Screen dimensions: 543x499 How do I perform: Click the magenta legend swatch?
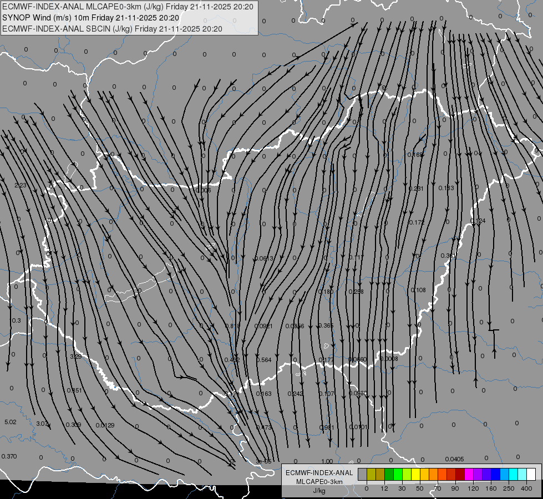(x=469, y=474)
